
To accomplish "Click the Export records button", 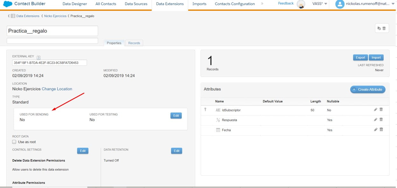I will click(360, 58).
